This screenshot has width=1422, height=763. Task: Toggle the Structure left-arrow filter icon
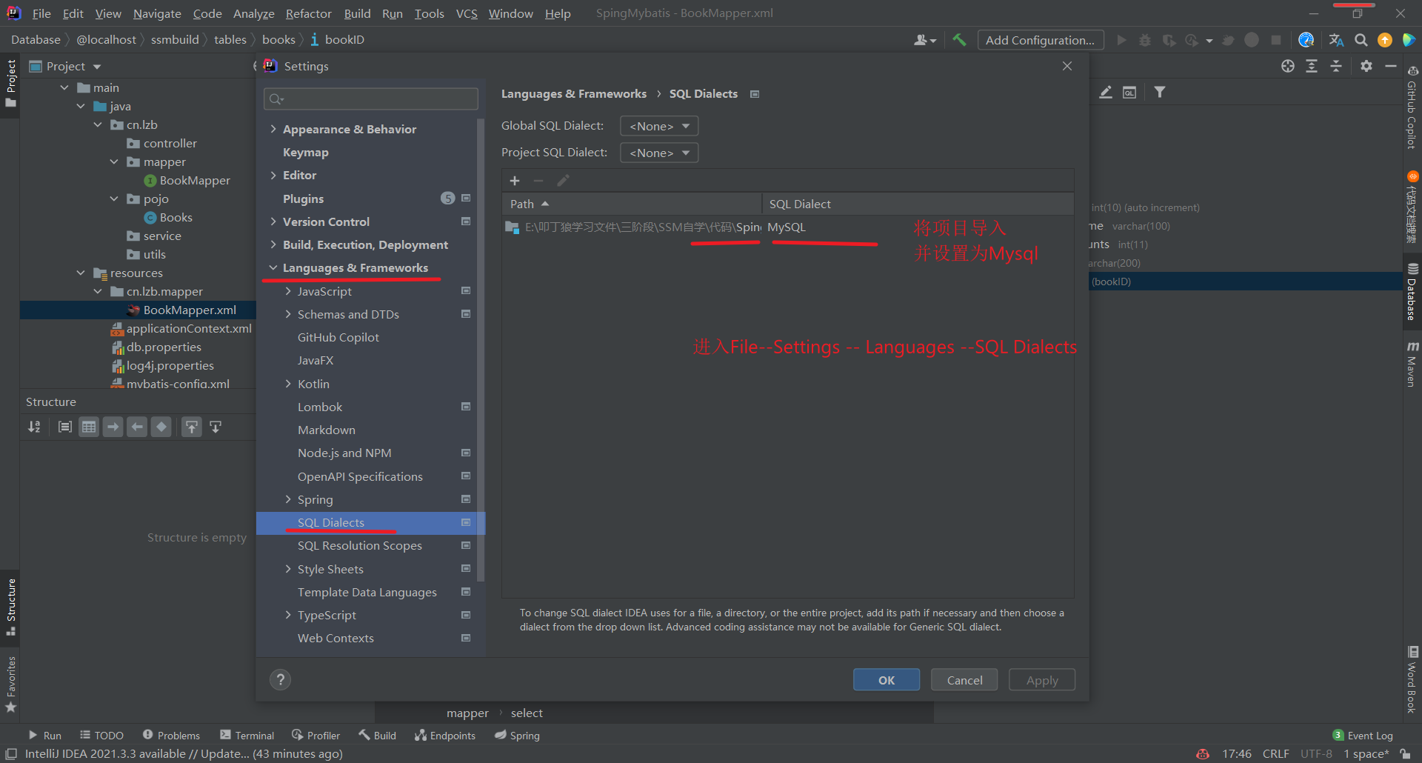click(137, 427)
